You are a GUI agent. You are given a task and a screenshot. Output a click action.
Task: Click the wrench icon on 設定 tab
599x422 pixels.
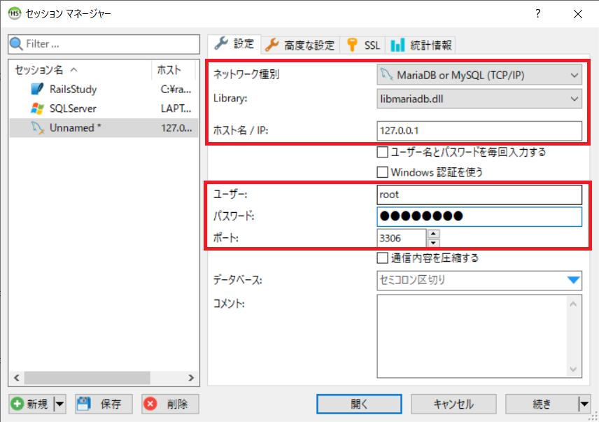pyautogui.click(x=221, y=43)
